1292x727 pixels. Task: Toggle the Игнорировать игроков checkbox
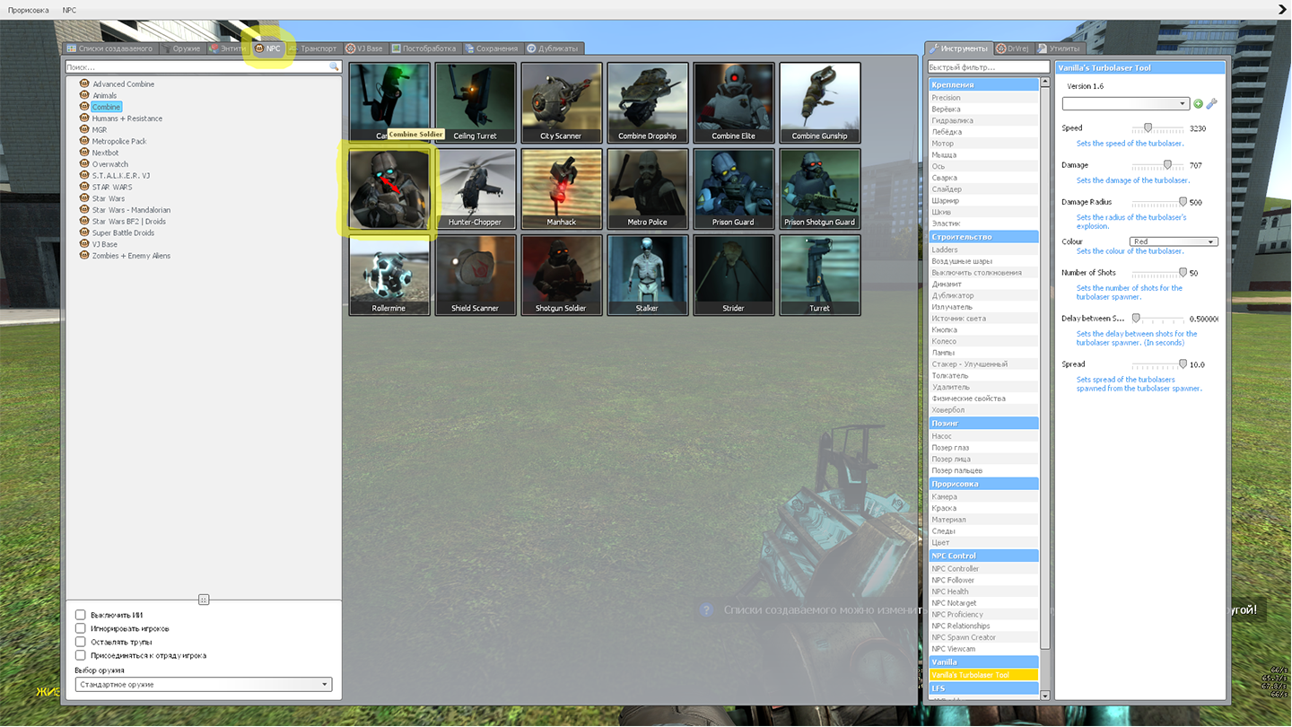(x=81, y=628)
